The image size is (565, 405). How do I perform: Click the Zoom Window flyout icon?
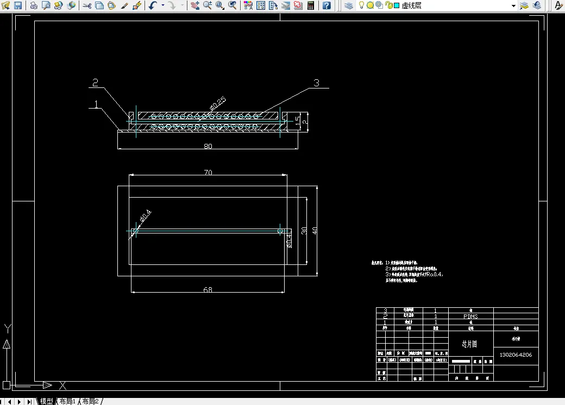point(220,5)
